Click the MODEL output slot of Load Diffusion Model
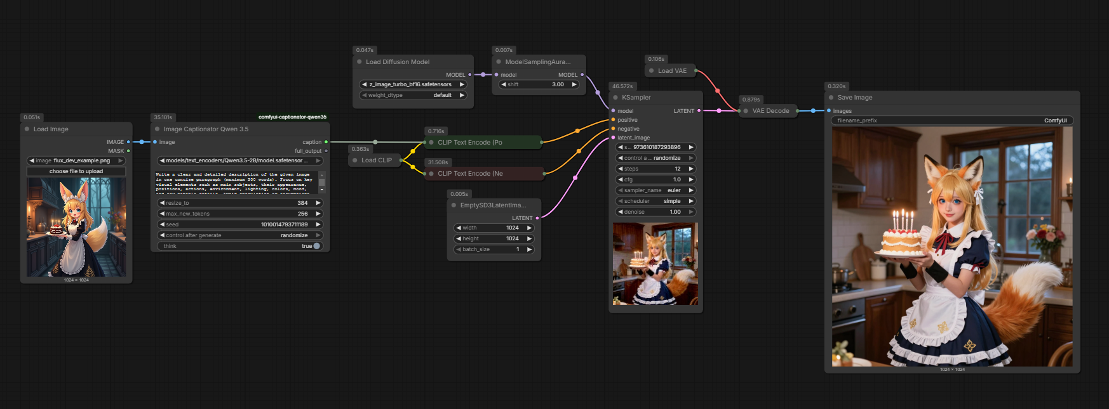 (469, 75)
